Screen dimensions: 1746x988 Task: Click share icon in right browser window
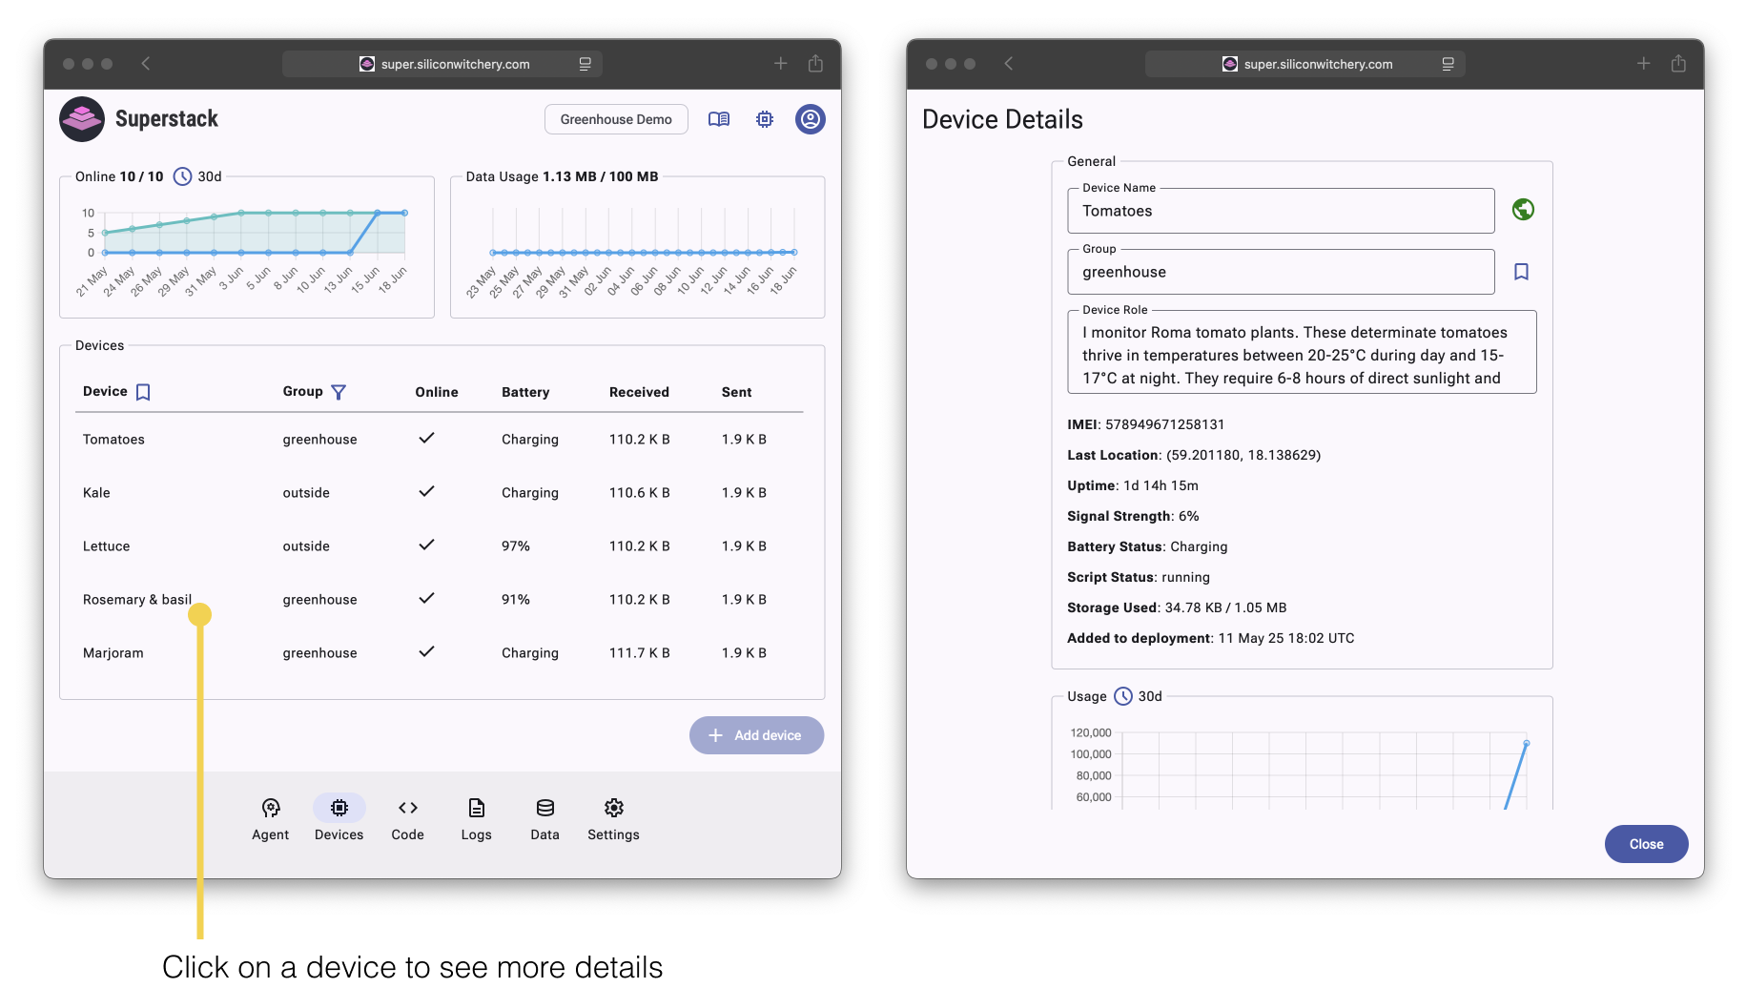click(1678, 64)
